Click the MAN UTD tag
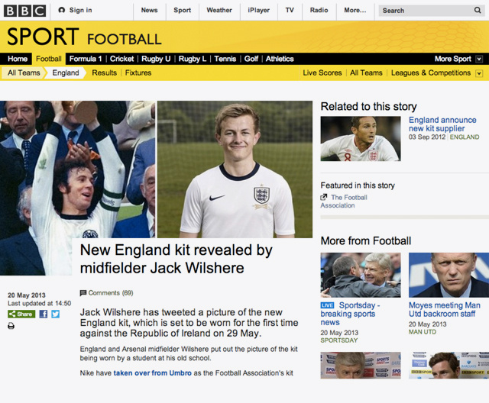This screenshot has height=403, width=489. click(x=423, y=332)
